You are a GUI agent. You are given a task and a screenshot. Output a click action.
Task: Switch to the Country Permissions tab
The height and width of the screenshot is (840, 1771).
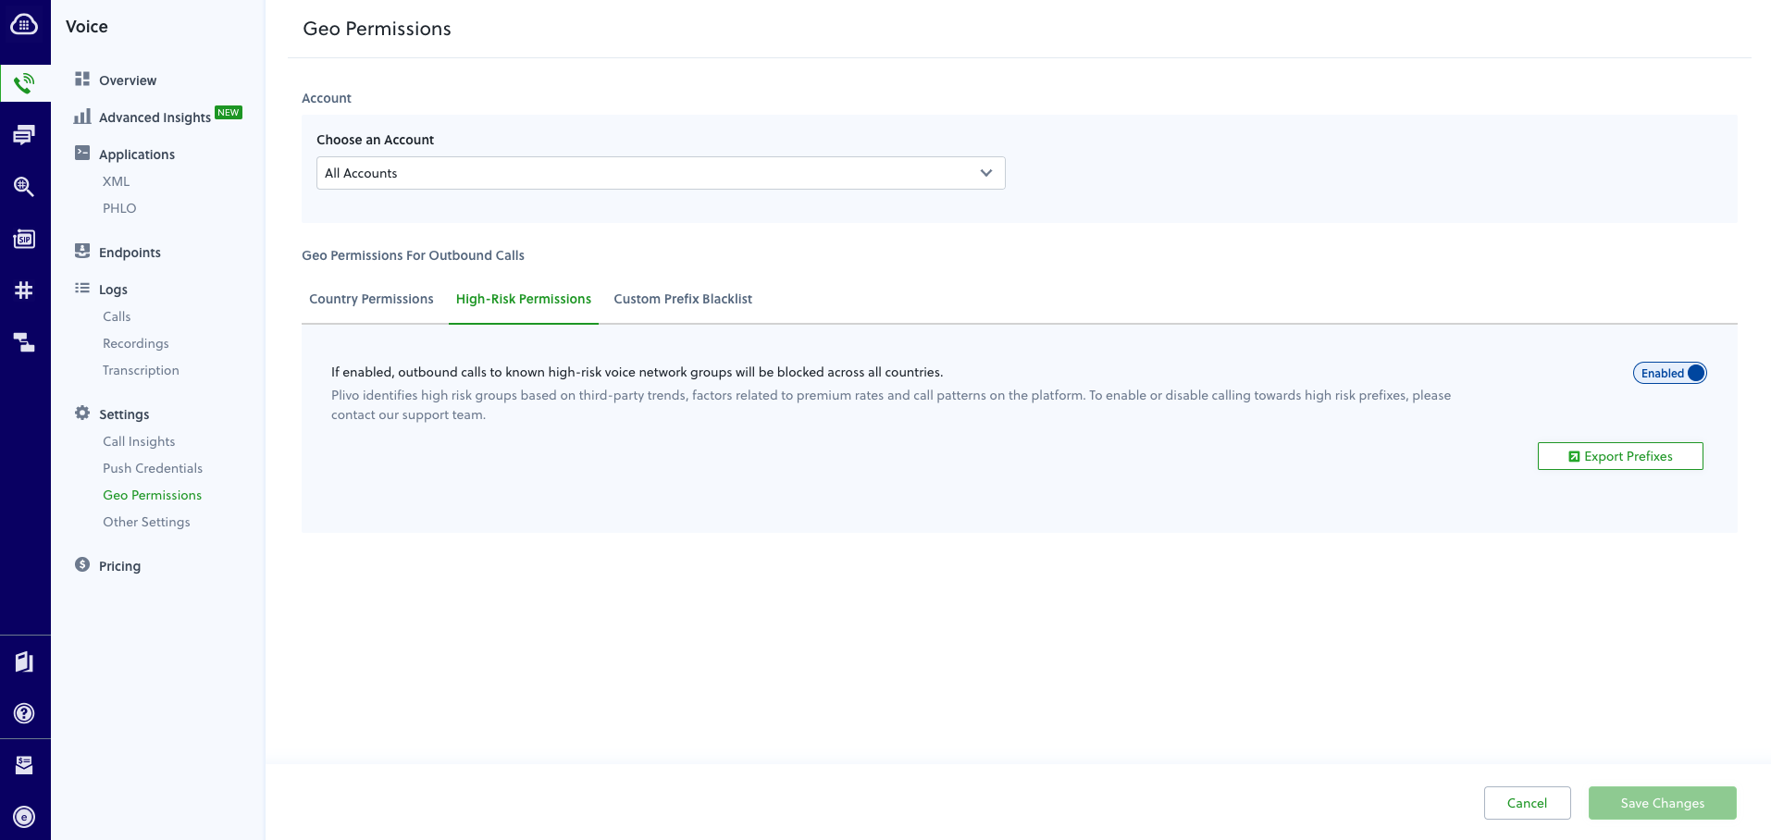pos(371,299)
